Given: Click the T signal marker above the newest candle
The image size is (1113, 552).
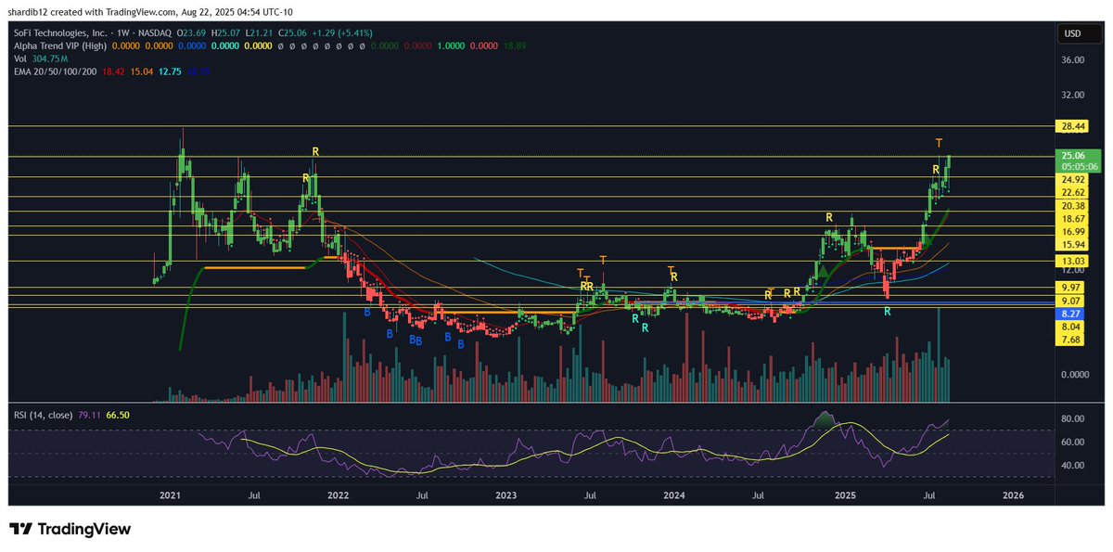Looking at the screenshot, I should [939, 143].
